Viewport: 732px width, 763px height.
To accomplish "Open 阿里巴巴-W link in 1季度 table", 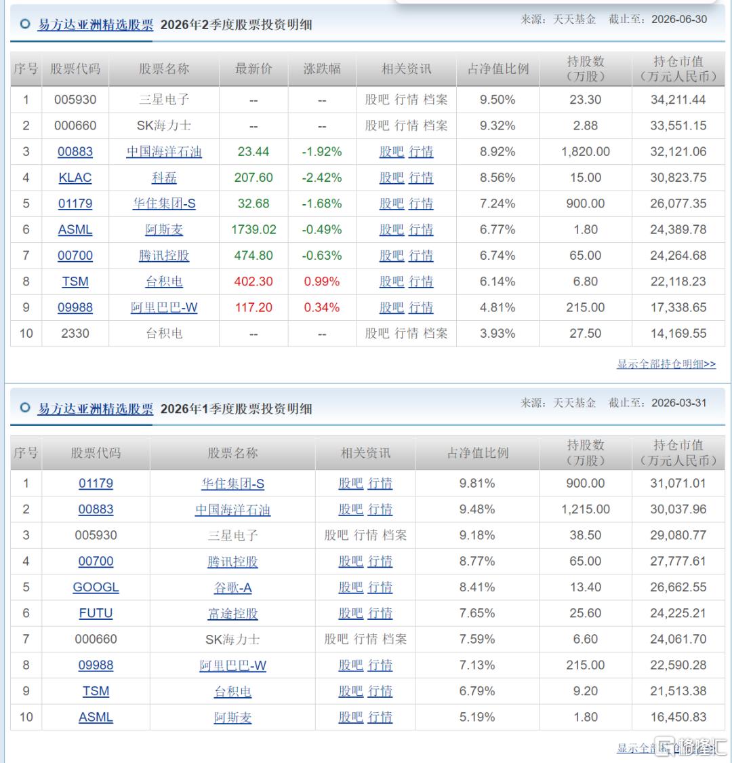I will 232,665.
